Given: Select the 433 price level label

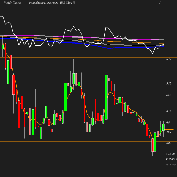Looking at the screenshot, I should tap(169, 143).
